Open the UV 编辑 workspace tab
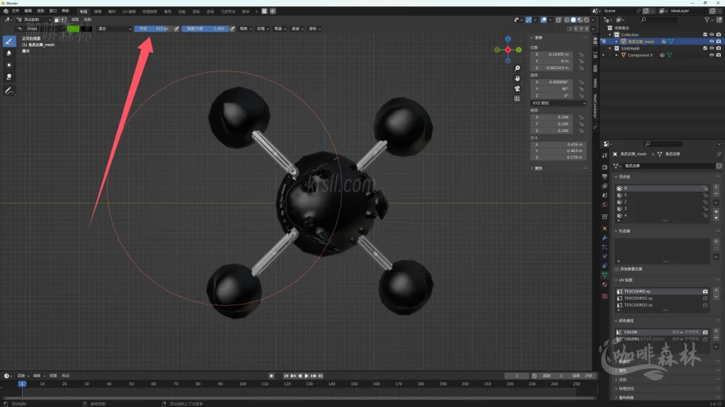This screenshot has height=407, width=725. [x=129, y=11]
